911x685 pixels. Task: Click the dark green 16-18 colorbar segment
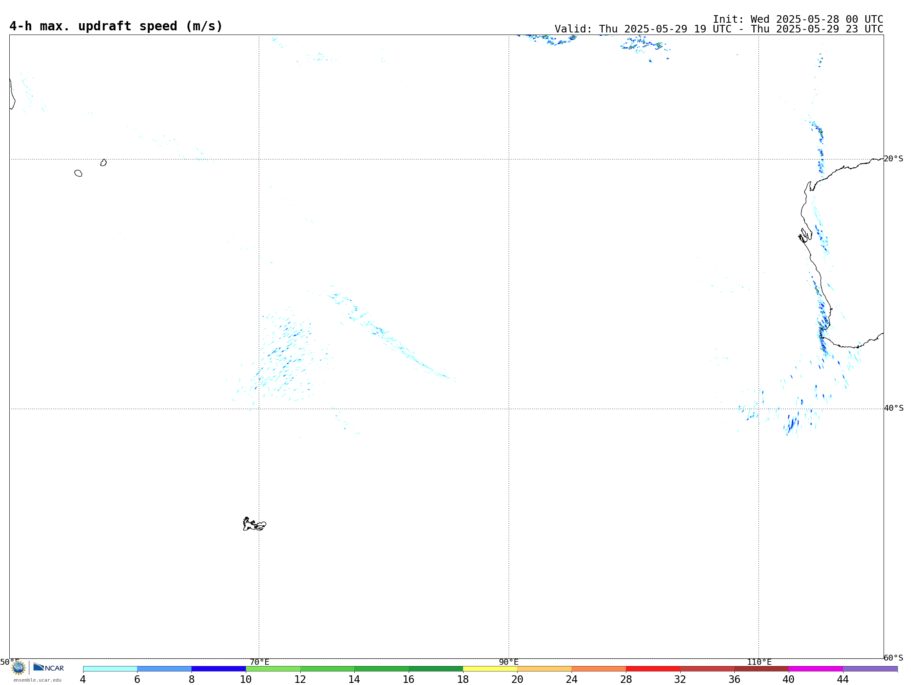(x=436, y=669)
